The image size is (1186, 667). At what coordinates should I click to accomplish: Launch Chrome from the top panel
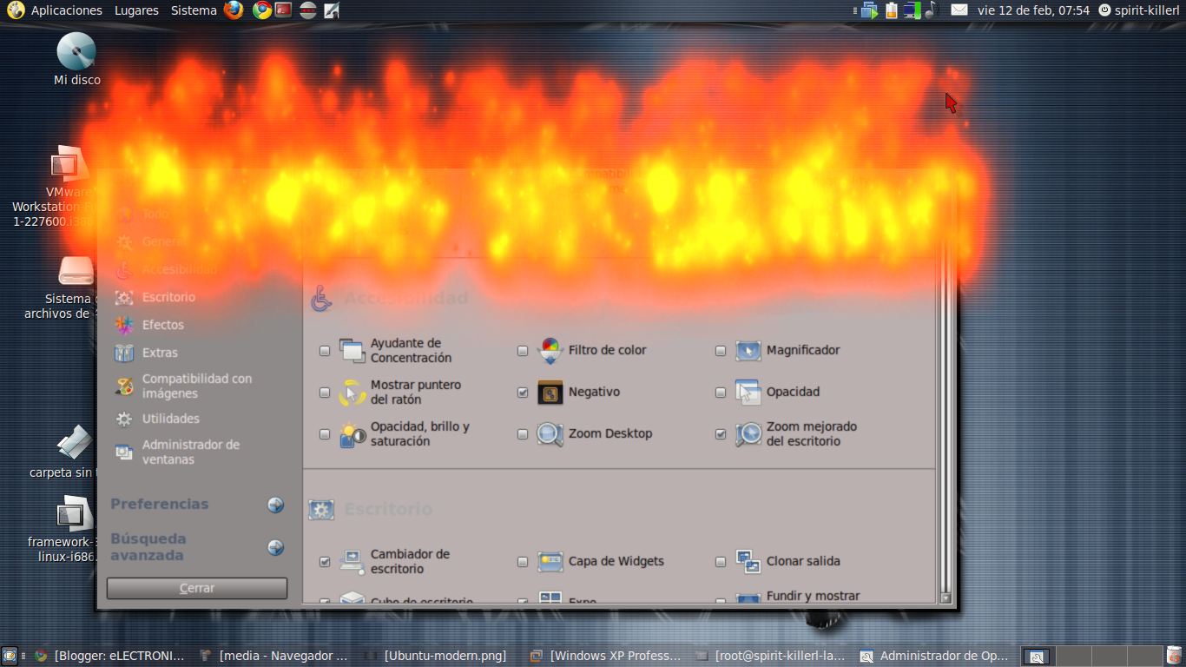pos(262,10)
